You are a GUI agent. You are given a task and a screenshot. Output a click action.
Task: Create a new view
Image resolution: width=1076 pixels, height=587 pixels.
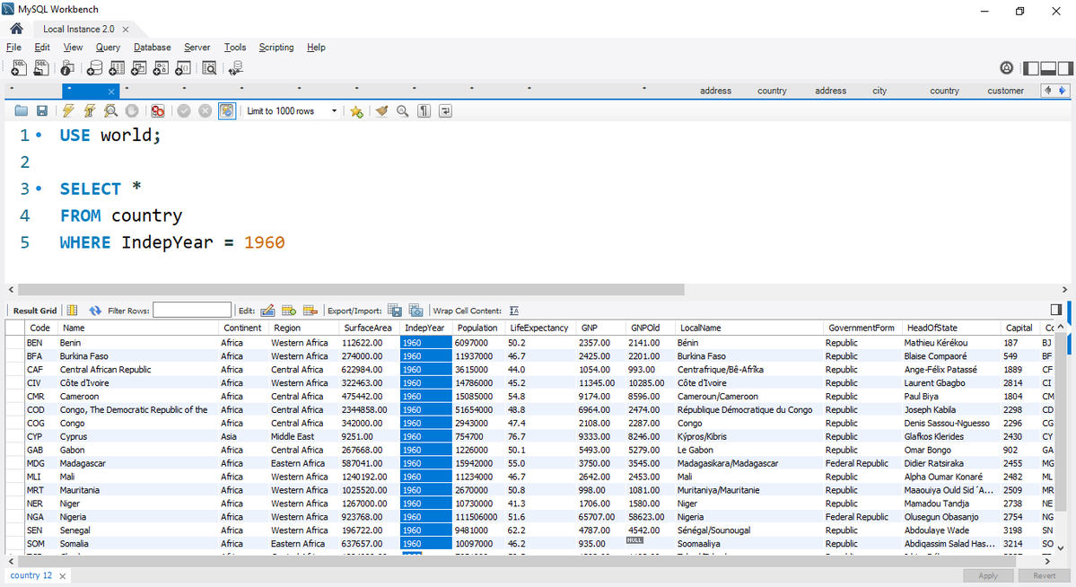pos(138,68)
